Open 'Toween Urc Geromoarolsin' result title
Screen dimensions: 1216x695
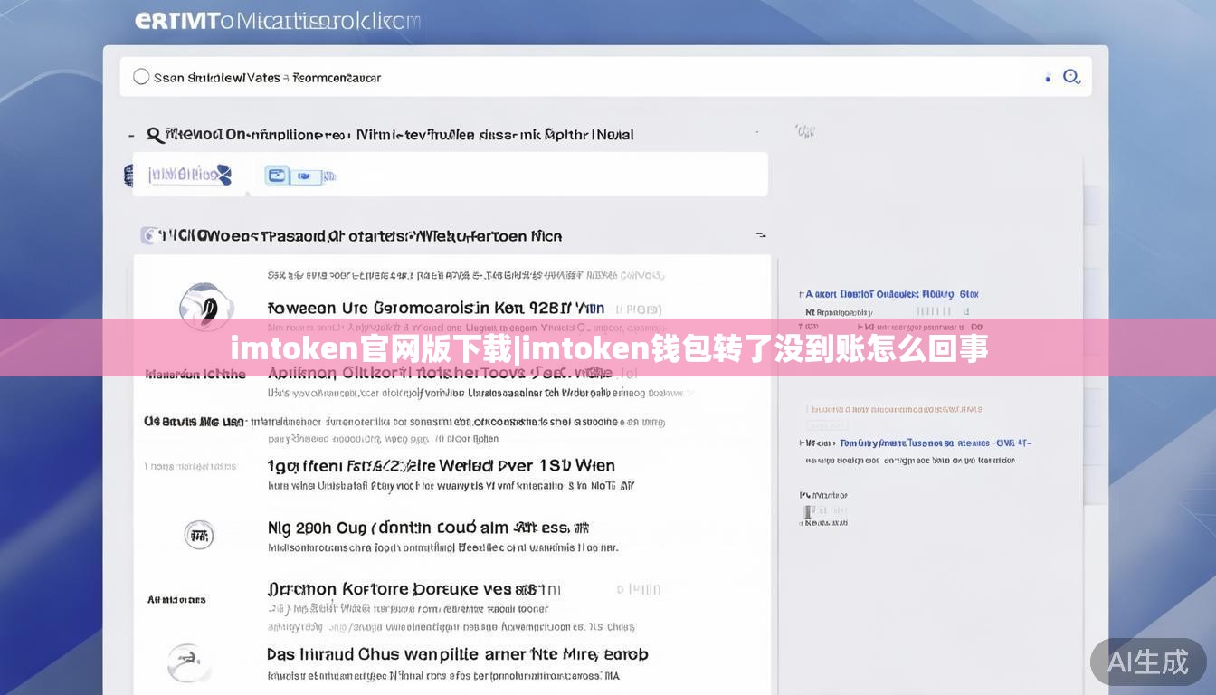click(x=436, y=309)
